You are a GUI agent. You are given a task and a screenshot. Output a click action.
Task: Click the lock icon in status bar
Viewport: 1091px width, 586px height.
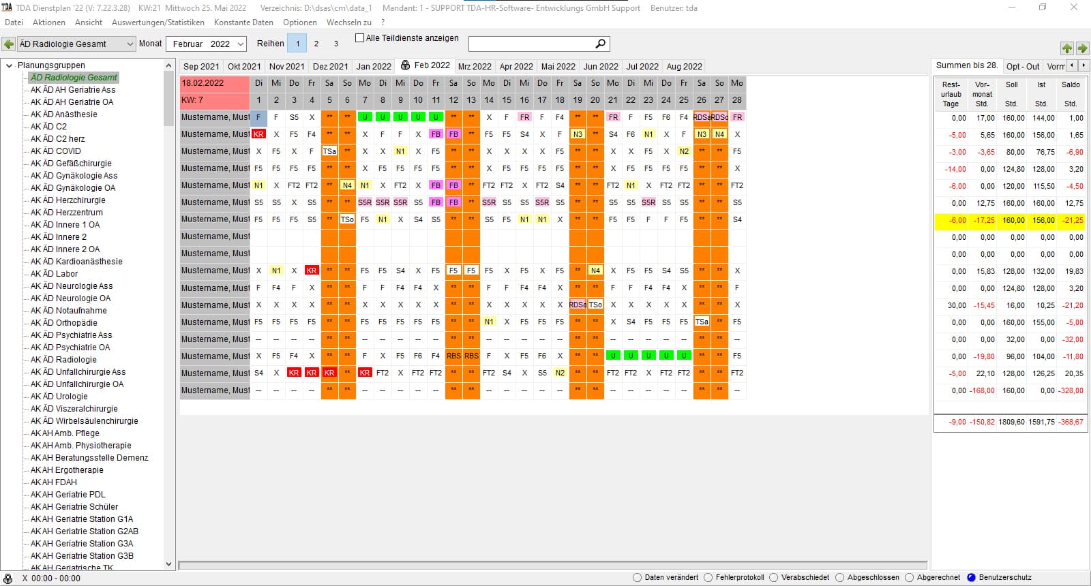pyautogui.click(x=8, y=579)
